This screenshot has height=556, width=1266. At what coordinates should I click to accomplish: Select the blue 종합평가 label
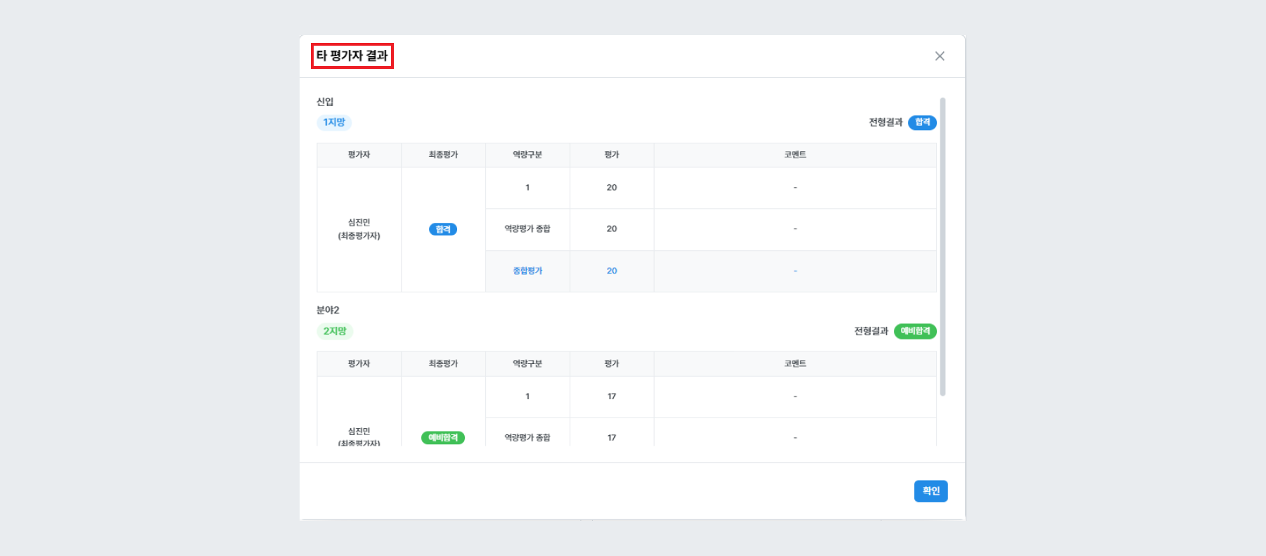coord(527,271)
